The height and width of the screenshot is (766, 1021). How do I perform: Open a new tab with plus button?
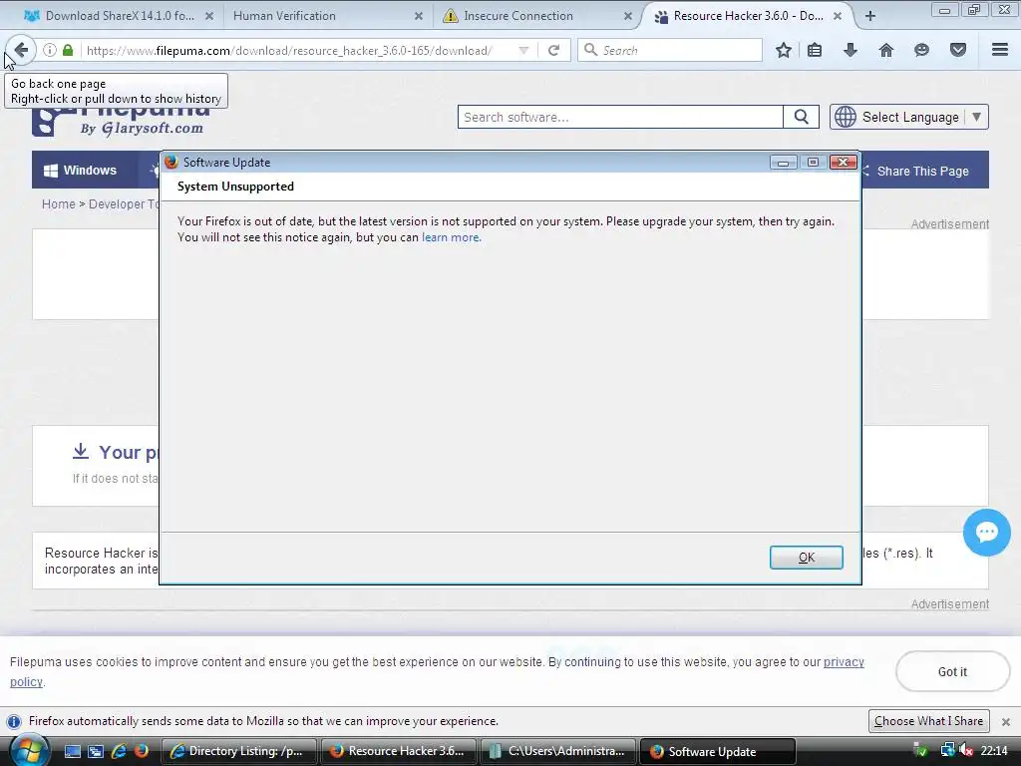click(x=869, y=16)
